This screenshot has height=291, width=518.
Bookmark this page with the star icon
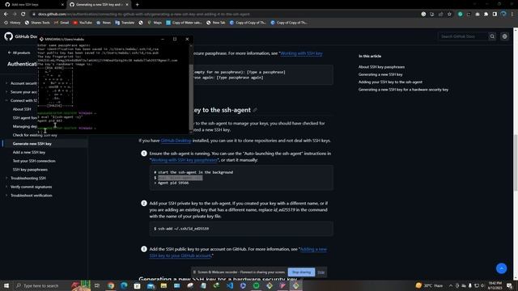(449, 15)
